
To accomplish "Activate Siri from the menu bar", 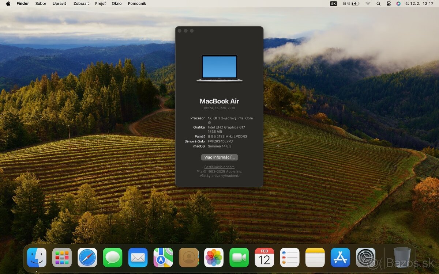I will pos(399,4).
